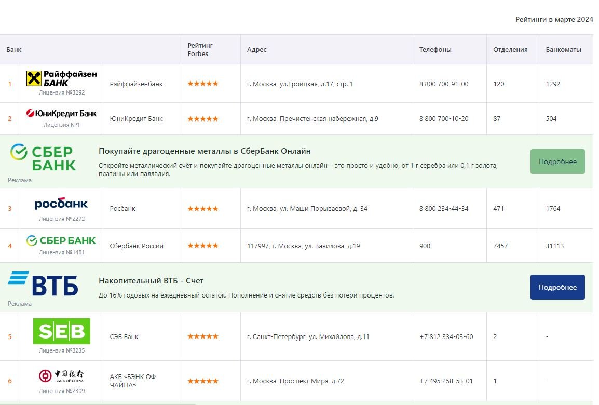The image size is (599, 405).
Task: Click SEB Bank star rating
Action: pos(203,336)
